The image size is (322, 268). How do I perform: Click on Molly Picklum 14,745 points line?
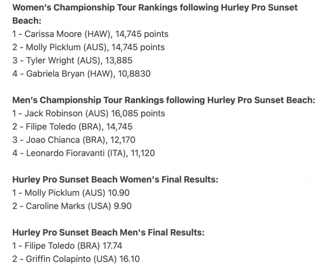[89, 47]
